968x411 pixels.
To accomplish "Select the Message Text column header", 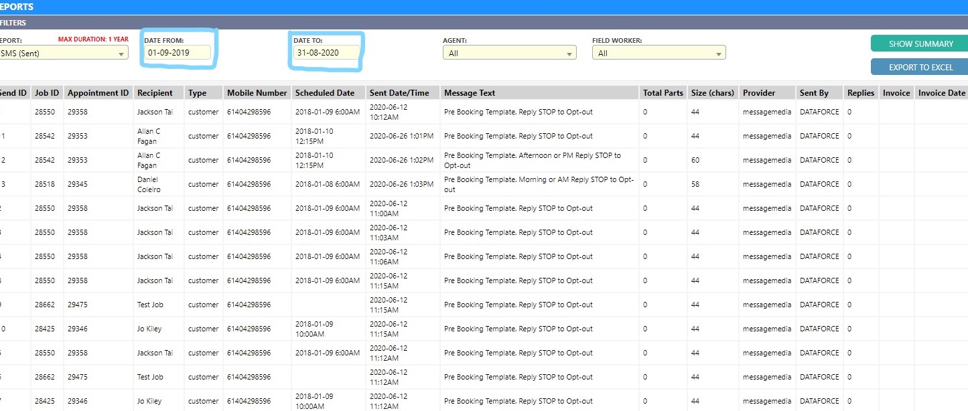I will click(470, 93).
